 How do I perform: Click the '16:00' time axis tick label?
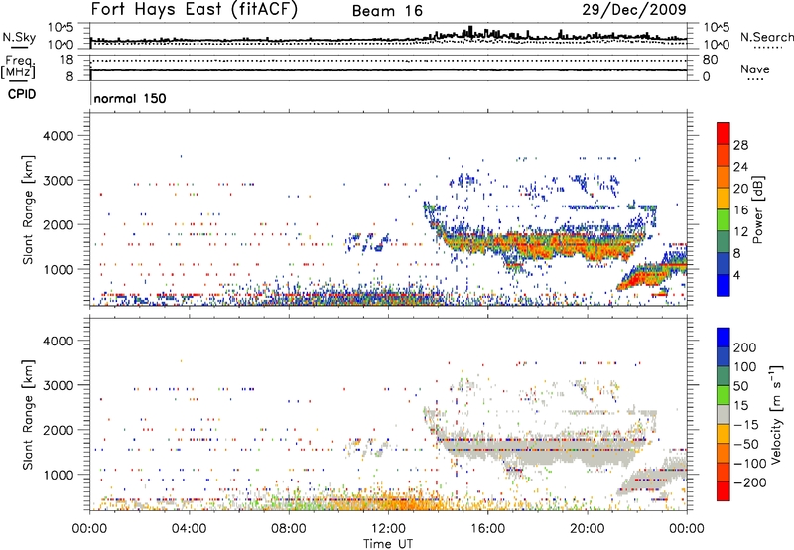pyautogui.click(x=487, y=529)
